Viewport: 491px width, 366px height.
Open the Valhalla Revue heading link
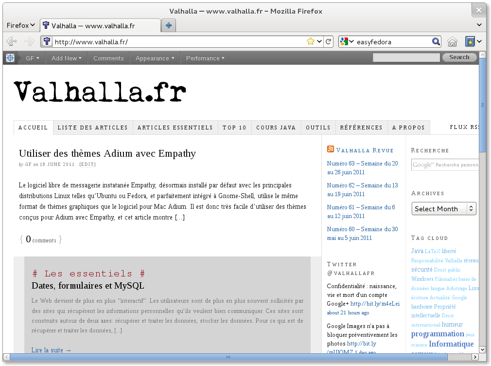(x=365, y=150)
